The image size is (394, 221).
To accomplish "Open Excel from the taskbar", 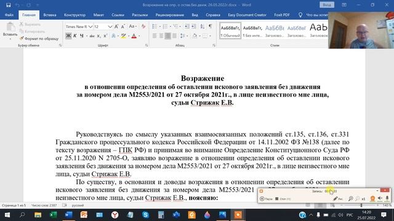I will pyautogui.click(x=54, y=215).
